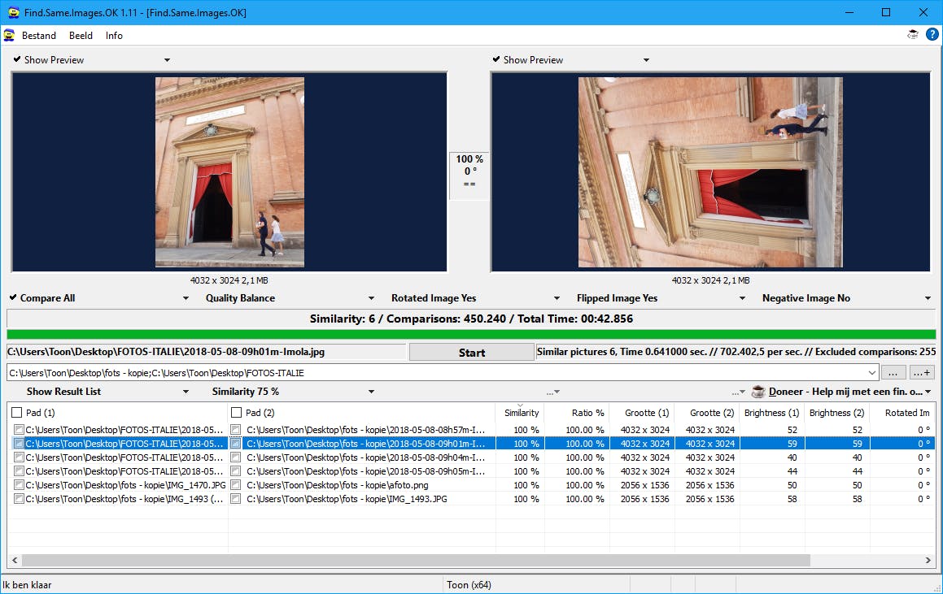Click the coffee cup icon in menu bar
This screenshot has width=943, height=594.
pyautogui.click(x=913, y=35)
